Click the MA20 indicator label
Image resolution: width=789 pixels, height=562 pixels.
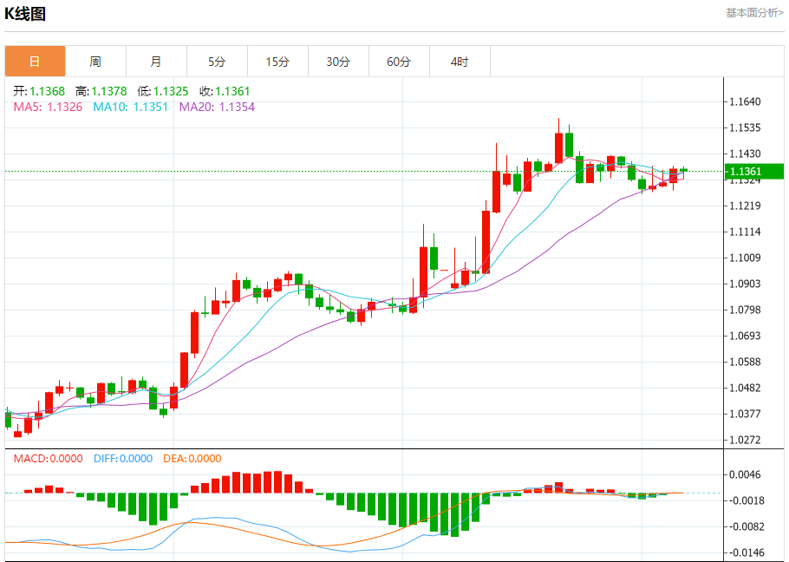click(x=217, y=107)
